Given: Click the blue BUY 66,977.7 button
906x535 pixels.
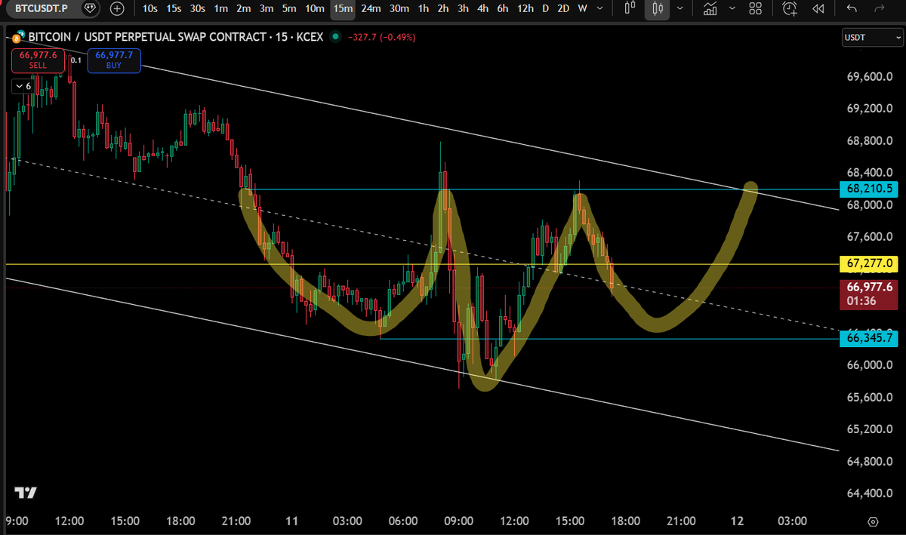Looking at the screenshot, I should (x=114, y=60).
